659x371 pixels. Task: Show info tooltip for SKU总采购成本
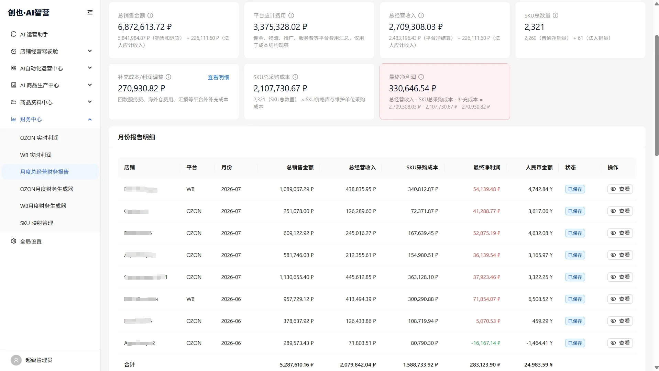click(295, 77)
